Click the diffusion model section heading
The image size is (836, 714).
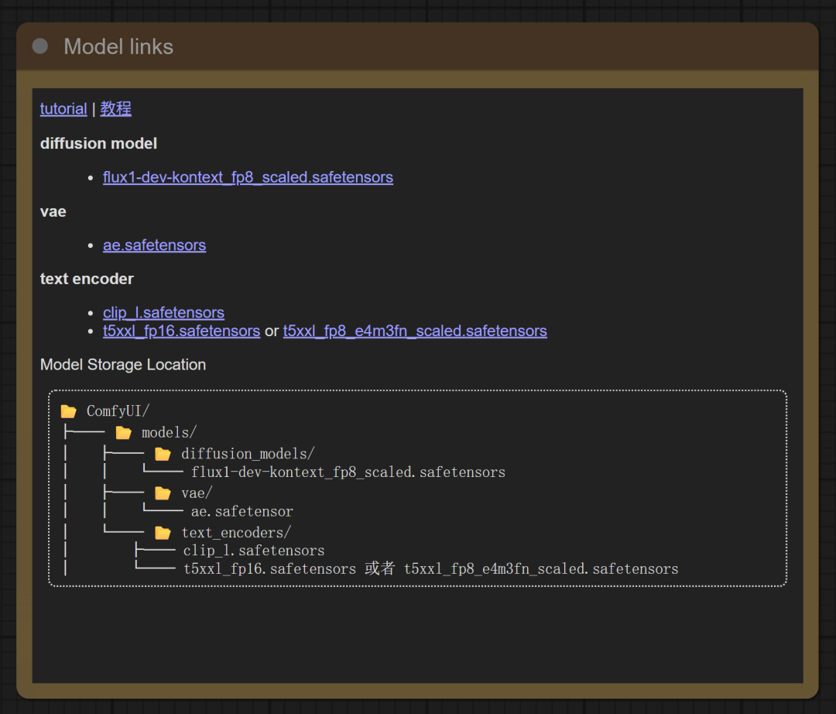pyautogui.click(x=98, y=143)
